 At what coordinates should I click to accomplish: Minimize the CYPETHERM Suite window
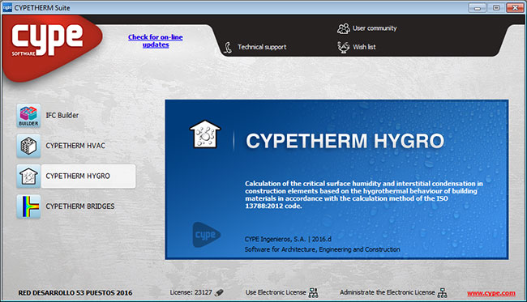pyautogui.click(x=478, y=8)
